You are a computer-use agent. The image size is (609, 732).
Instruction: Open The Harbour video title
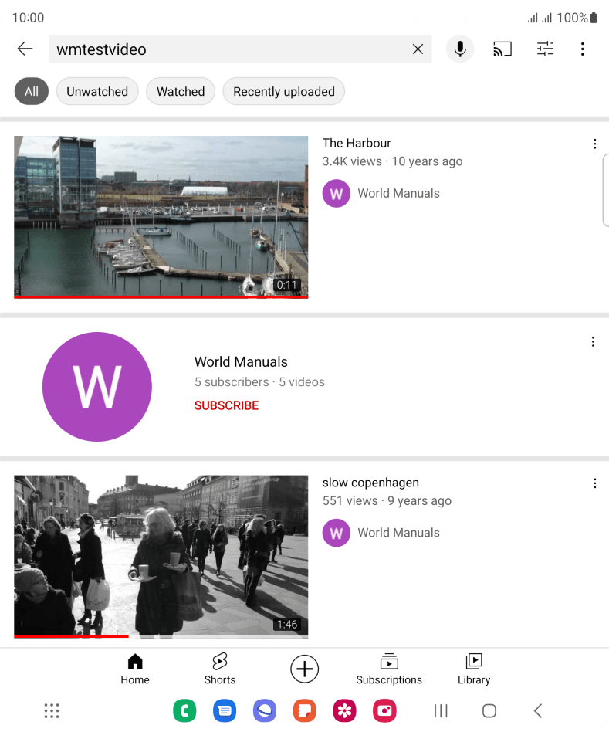coord(357,143)
